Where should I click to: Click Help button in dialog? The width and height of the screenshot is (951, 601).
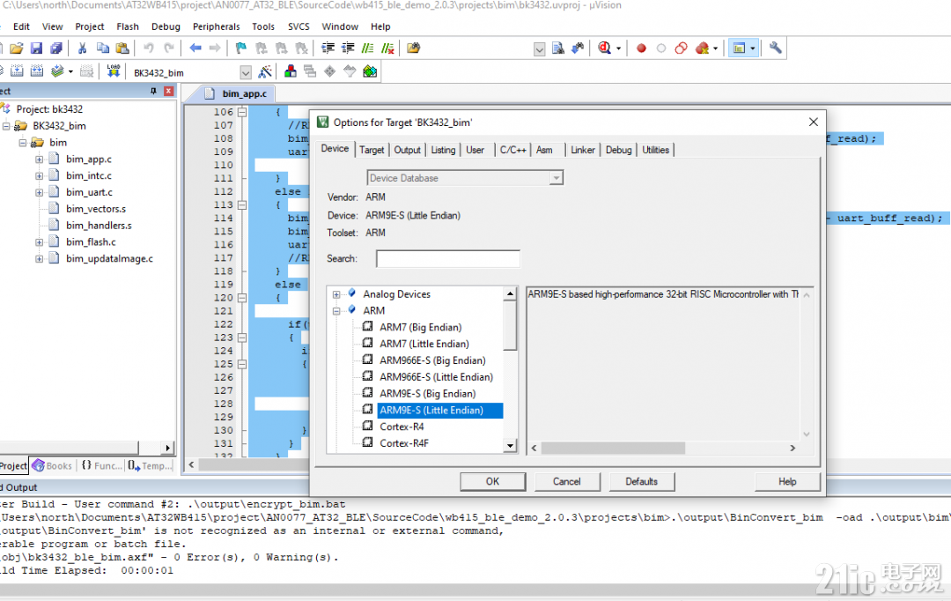tap(787, 481)
